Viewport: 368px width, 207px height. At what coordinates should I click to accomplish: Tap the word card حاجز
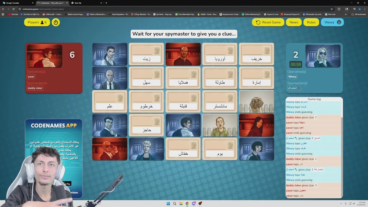(147, 125)
